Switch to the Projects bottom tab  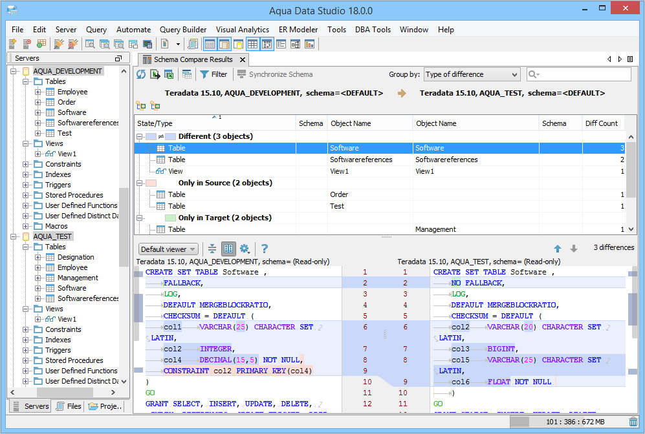point(105,406)
